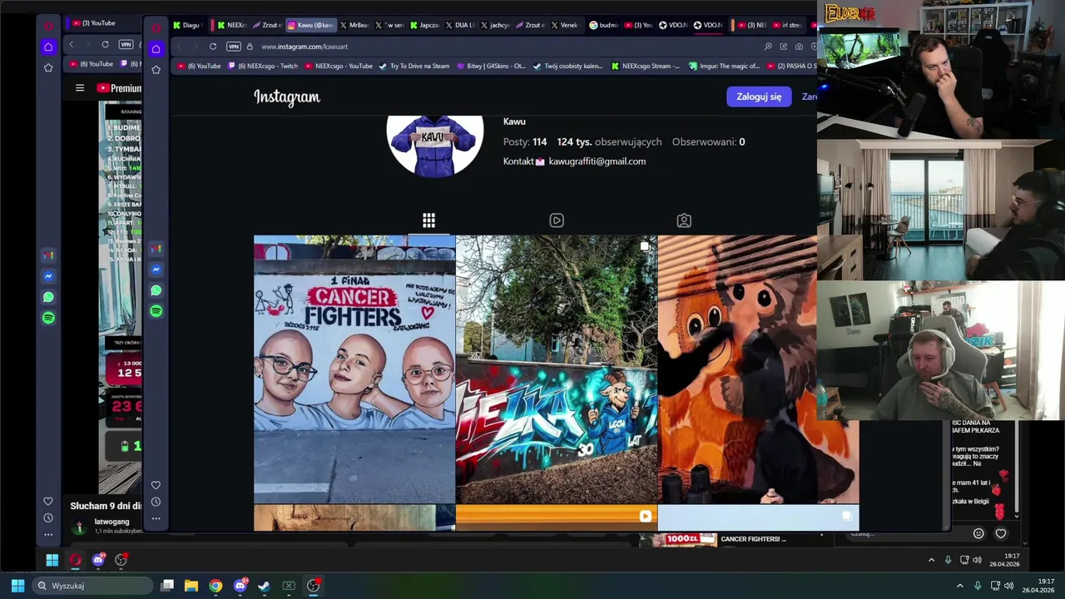Open Messenger in back window sidebar
Image resolution: width=1065 pixels, height=599 pixels.
tap(48, 276)
